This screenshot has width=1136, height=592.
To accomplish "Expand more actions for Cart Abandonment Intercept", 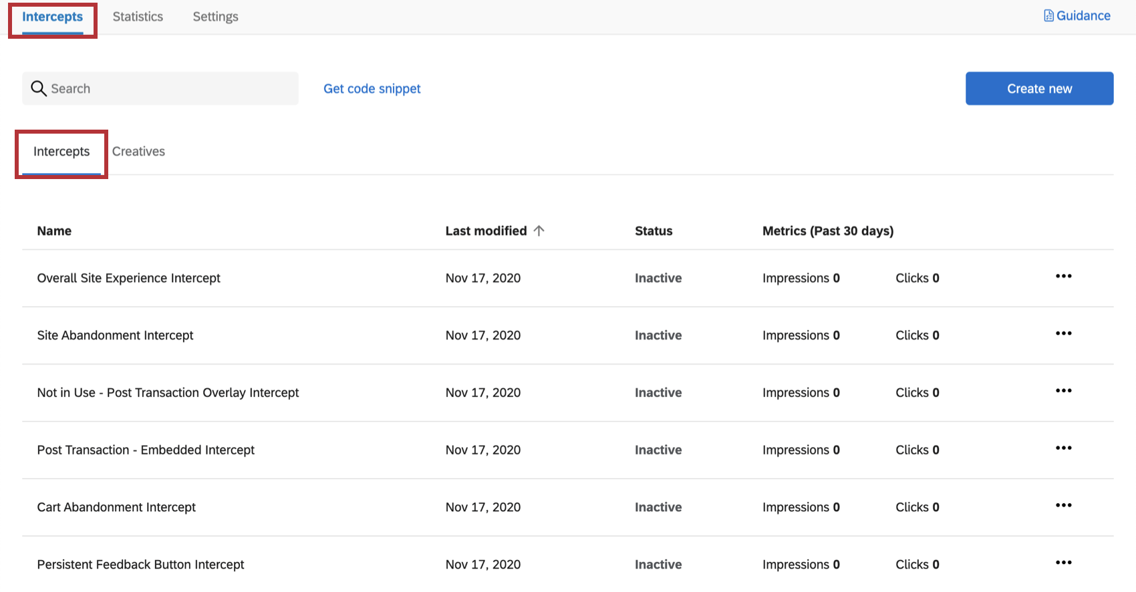I will (x=1063, y=506).
